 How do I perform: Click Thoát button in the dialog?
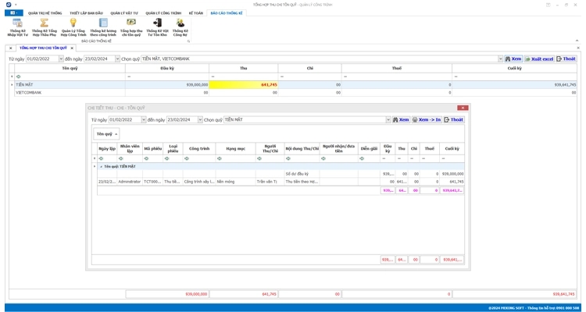[454, 120]
